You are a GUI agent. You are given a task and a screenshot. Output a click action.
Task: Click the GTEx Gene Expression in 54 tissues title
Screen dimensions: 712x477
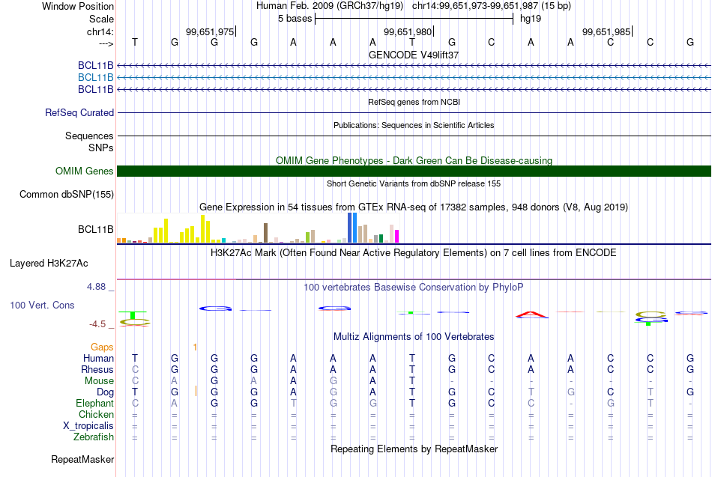click(414, 207)
